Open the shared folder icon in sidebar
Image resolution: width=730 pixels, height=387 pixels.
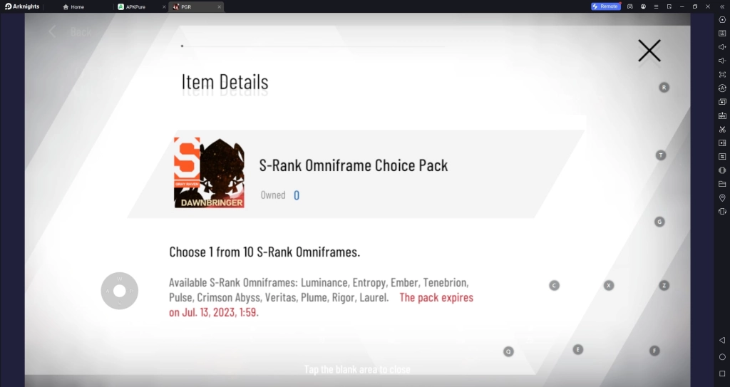coord(722,184)
